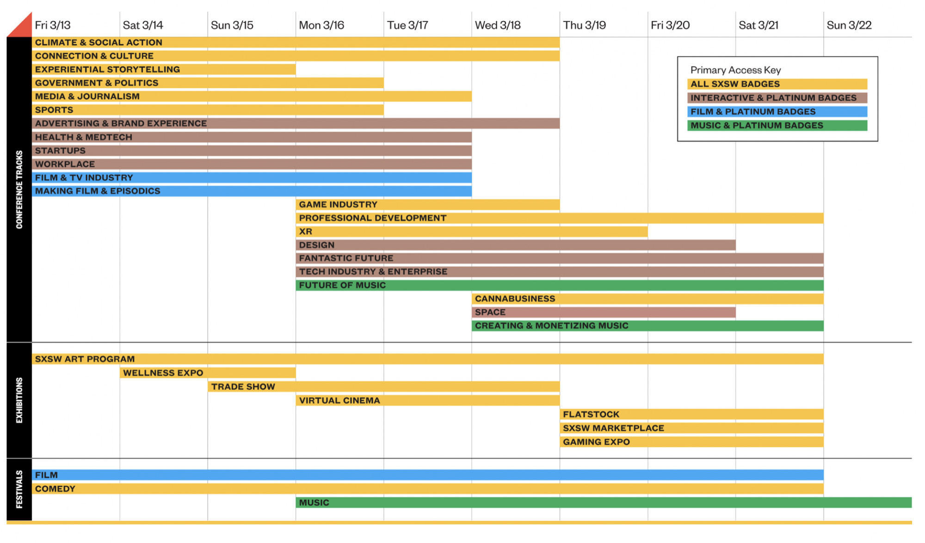Select the Sports track bar
Image resolution: width=925 pixels, height=543 pixels.
[x=208, y=110]
